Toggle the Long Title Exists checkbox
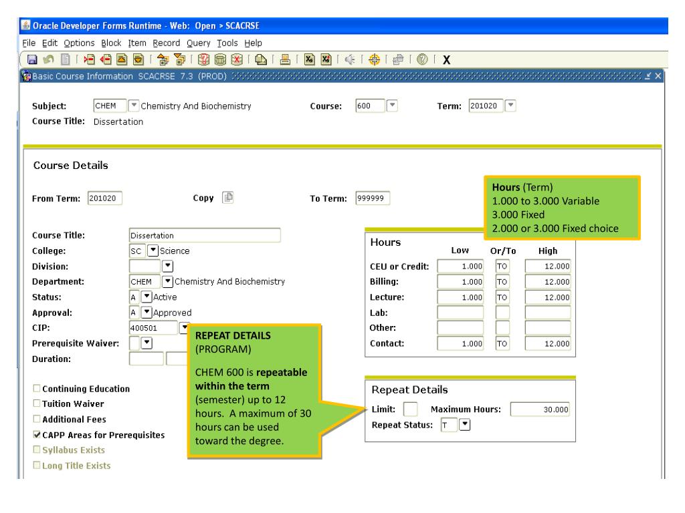 [x=37, y=465]
